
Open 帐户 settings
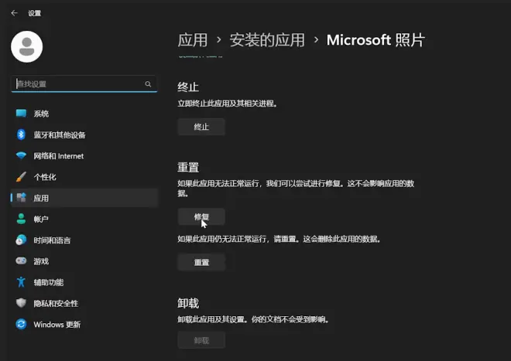[84, 219]
